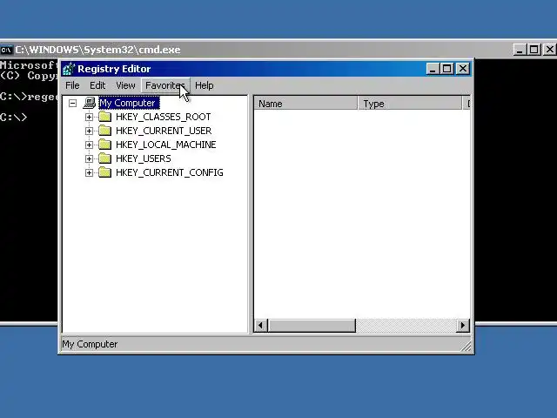Expand HKEY_CURRENT_CONFIG key

click(89, 172)
